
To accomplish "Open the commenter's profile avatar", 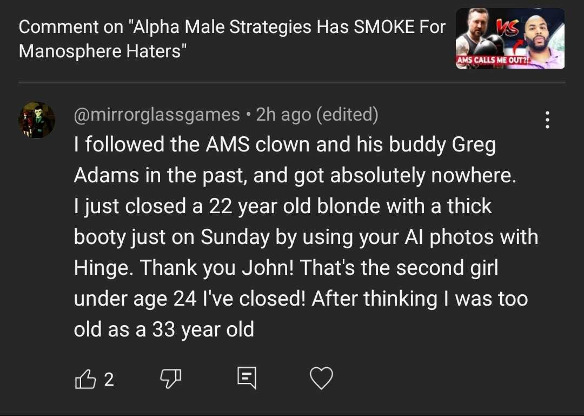I will coord(37,120).
